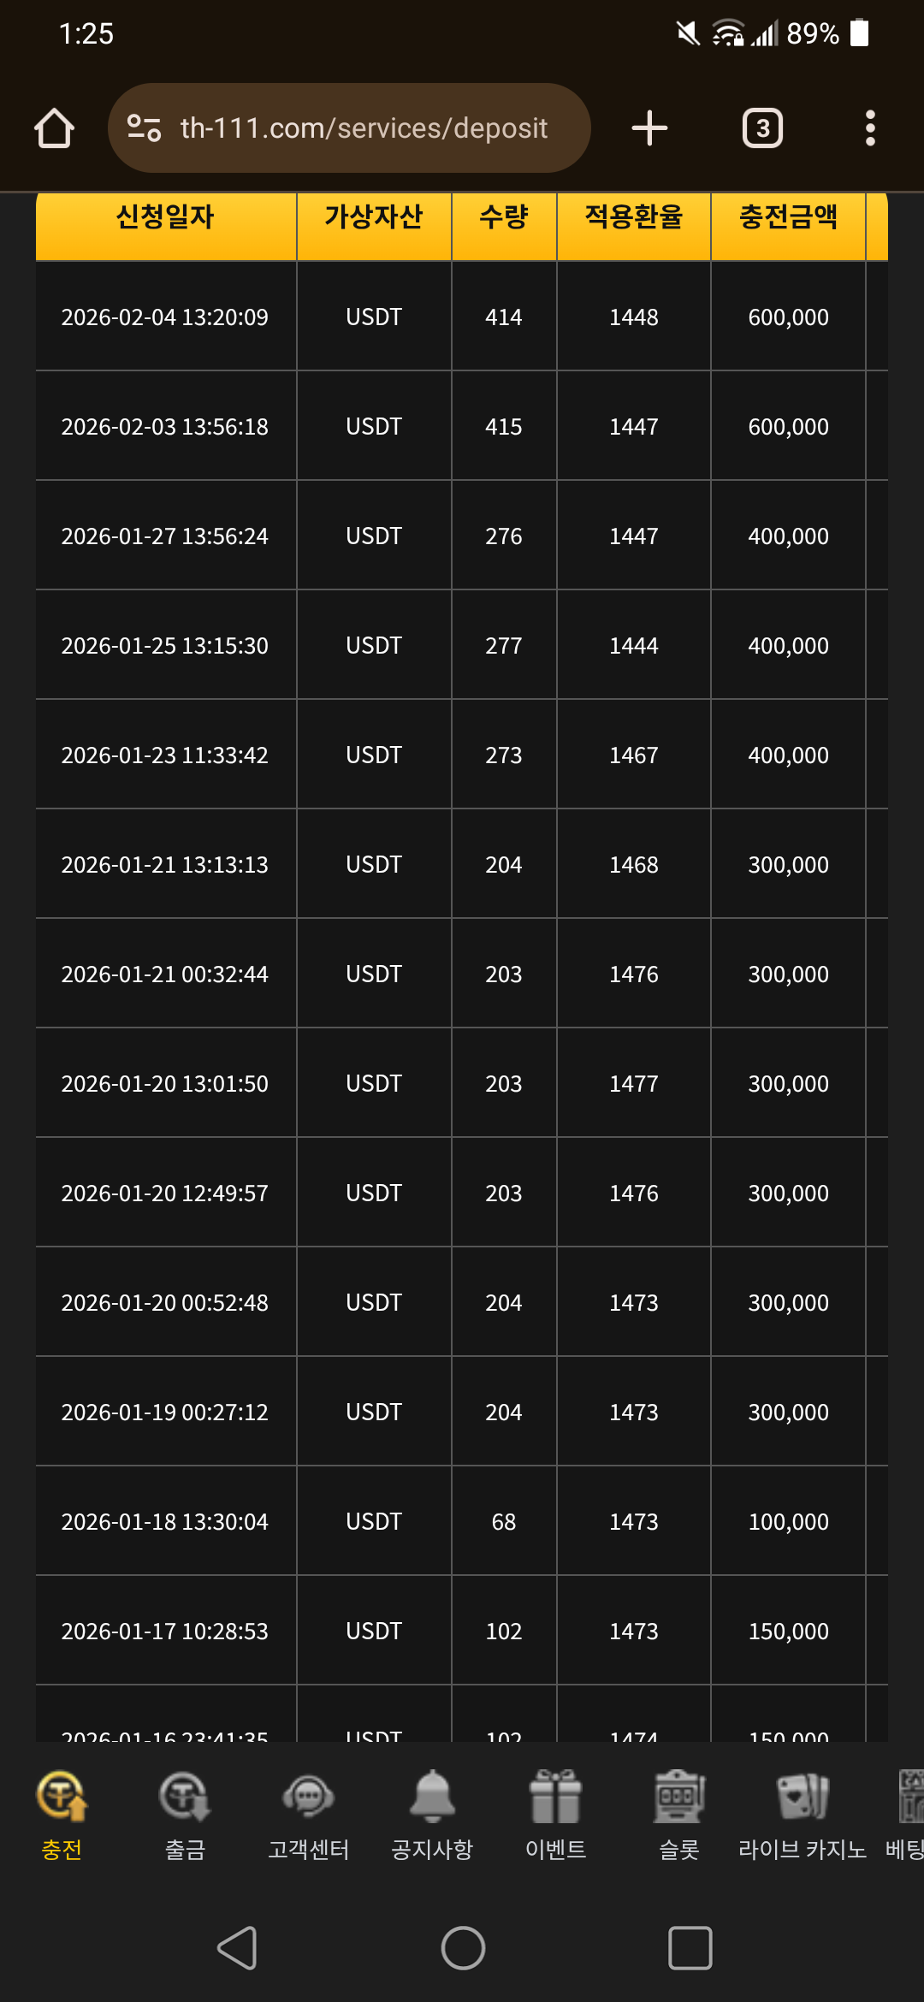Open the browser three-dot menu
The image size is (924, 2002).
pos(870,128)
